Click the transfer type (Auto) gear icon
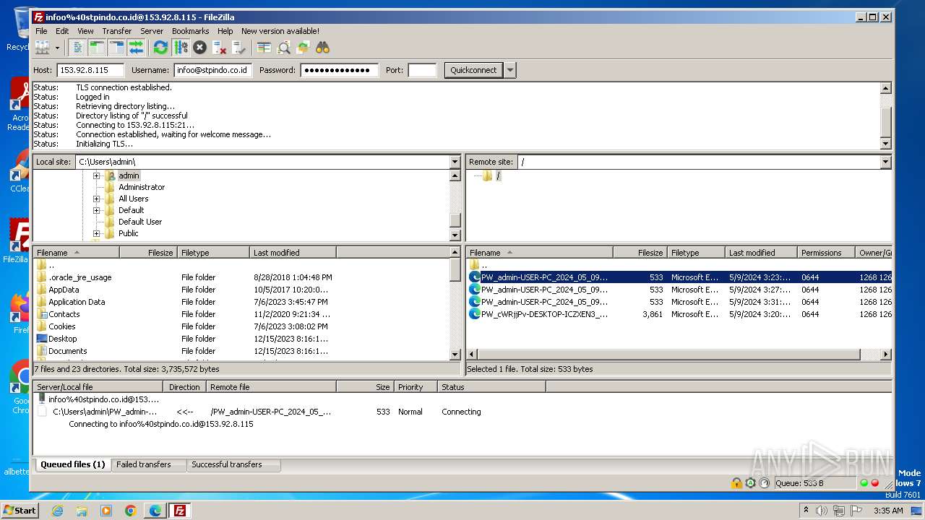Viewport: 925px width, 520px height. click(x=750, y=483)
